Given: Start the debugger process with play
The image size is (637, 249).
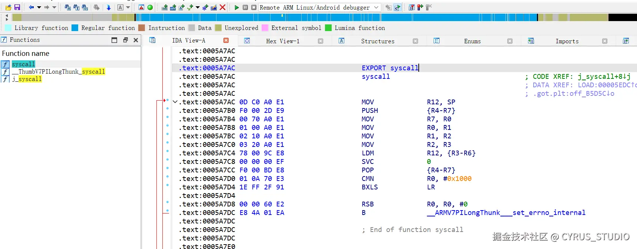Looking at the screenshot, I should coord(237,7).
